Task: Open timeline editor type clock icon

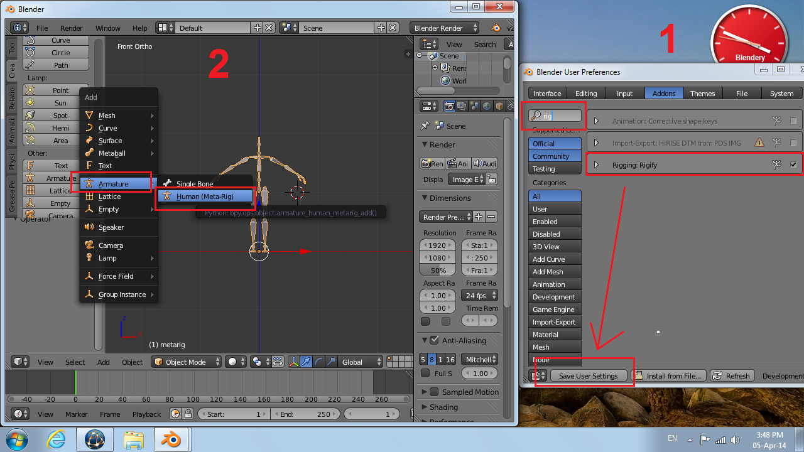Action: (21, 414)
